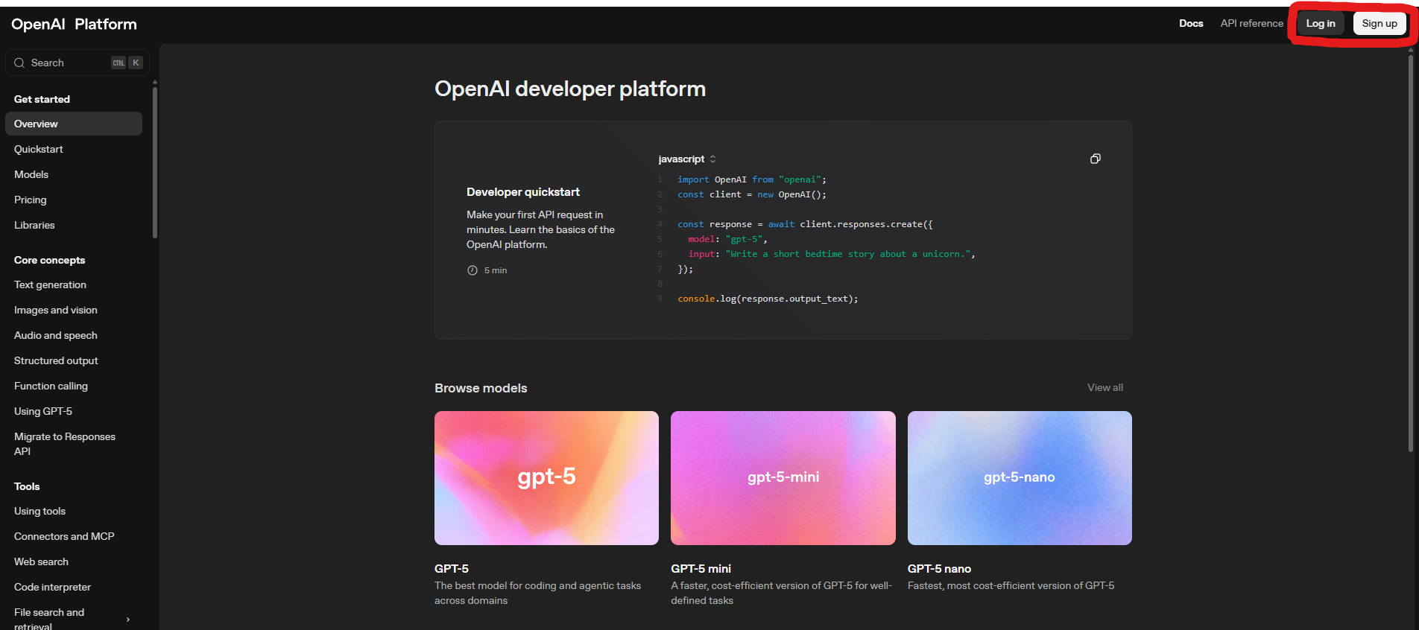This screenshot has height=630, width=1419.
Task: Open Using GPT-5 guide
Action: tap(43, 411)
